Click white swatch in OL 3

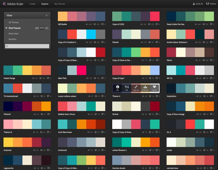click(209, 124)
